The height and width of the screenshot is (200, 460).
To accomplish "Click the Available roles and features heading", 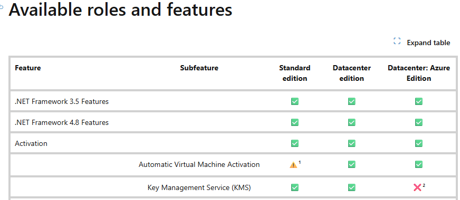I will (x=120, y=10).
